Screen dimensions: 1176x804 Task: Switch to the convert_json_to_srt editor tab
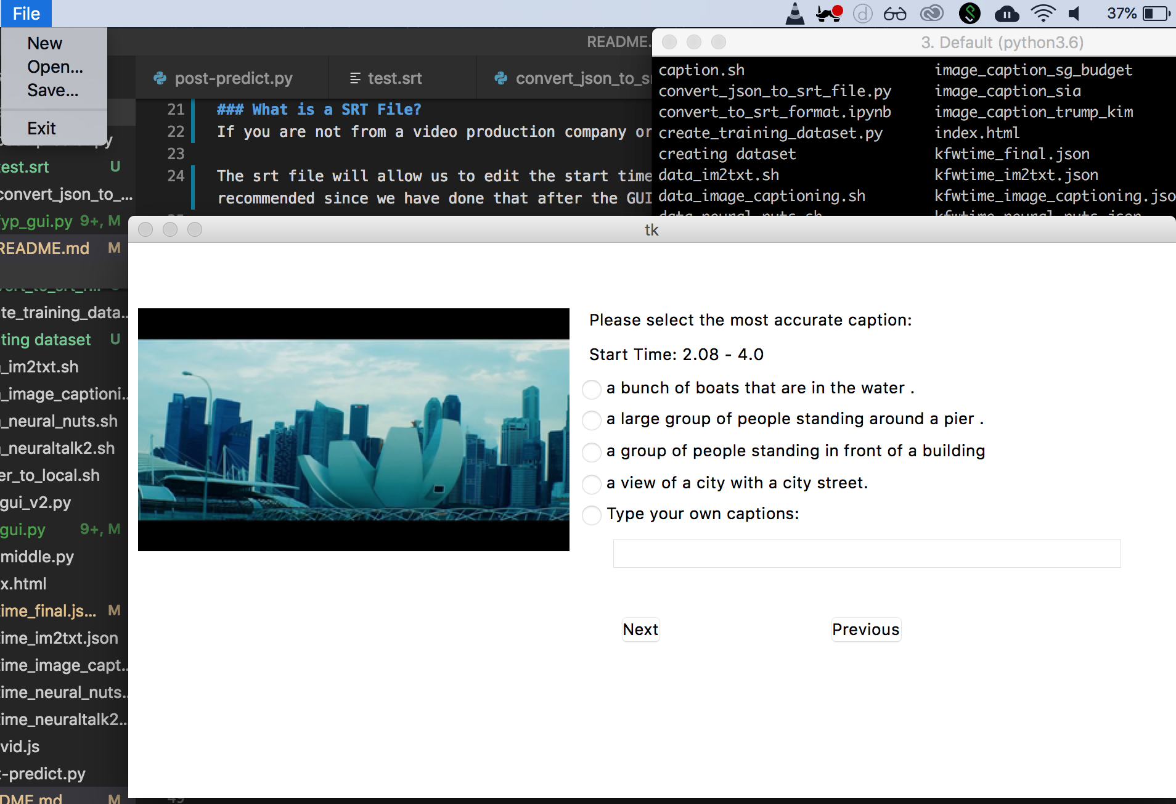[x=565, y=78]
